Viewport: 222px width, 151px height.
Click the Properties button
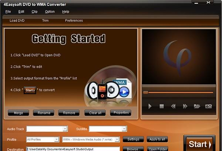[121, 113]
